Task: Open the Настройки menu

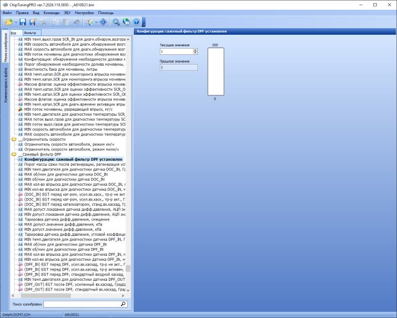Action: pyautogui.click(x=84, y=13)
